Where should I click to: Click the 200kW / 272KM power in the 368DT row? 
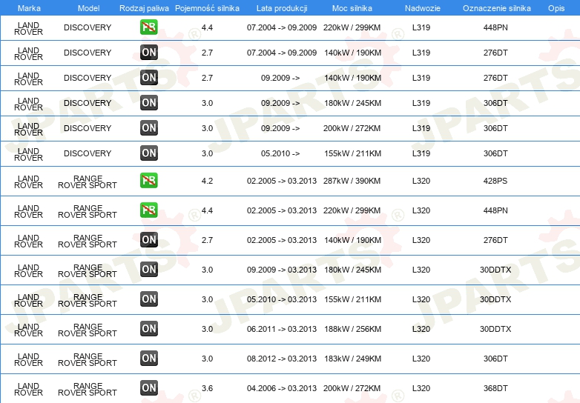pyautogui.click(x=352, y=388)
